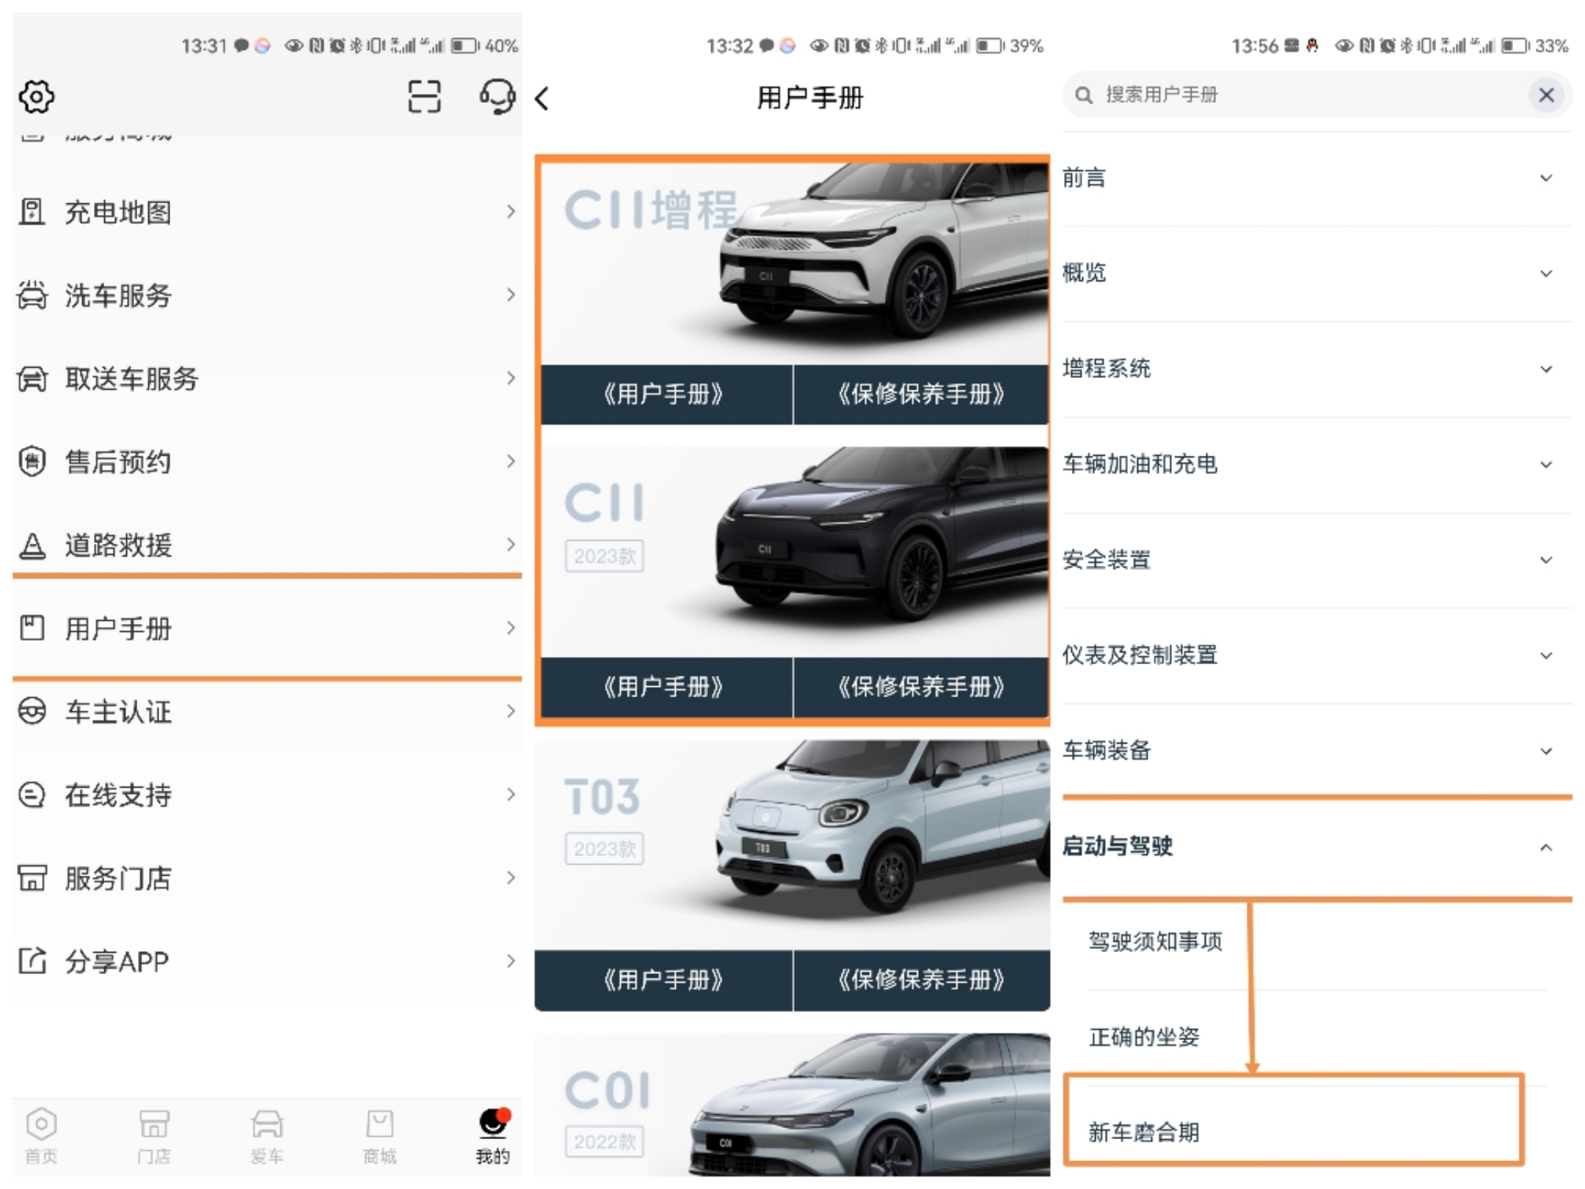Open 道路救援 arrow chevron
Viewport: 1585px width, 1189px height.
pyautogui.click(x=511, y=545)
